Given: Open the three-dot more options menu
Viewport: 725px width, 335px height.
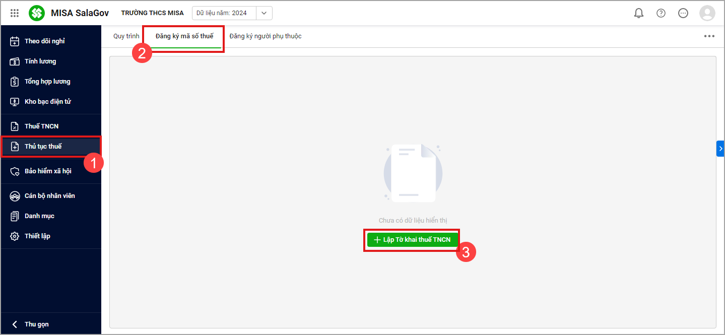Looking at the screenshot, I should pos(709,36).
